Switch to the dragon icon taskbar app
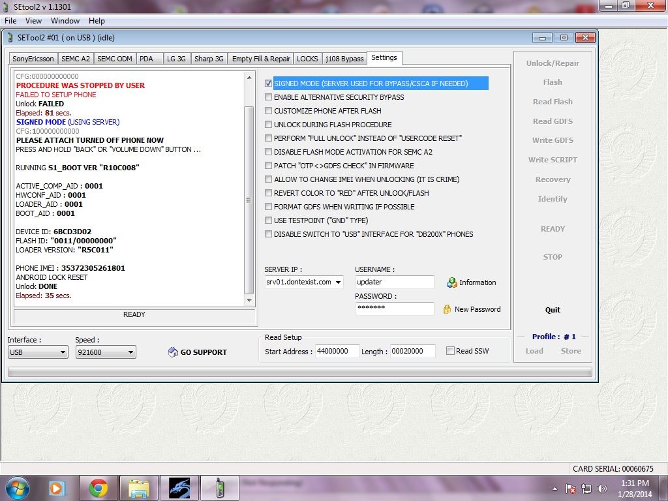The width and height of the screenshot is (668, 501). coord(179,488)
